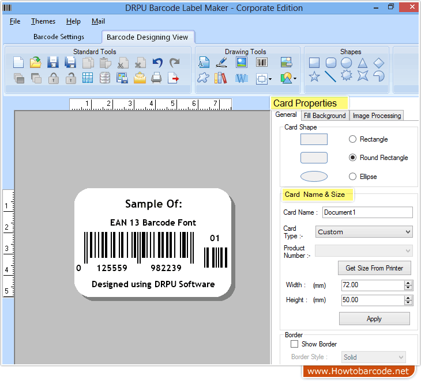Click the Undo arrow icon
Image resolution: width=421 pixels, height=381 pixels.
coord(157,63)
